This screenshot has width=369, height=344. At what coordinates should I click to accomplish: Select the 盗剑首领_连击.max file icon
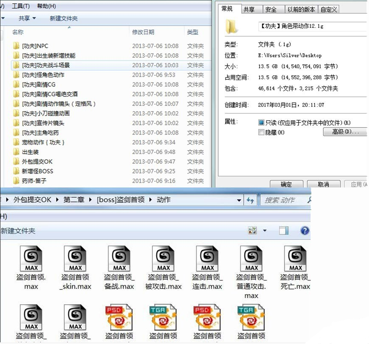click(x=207, y=259)
